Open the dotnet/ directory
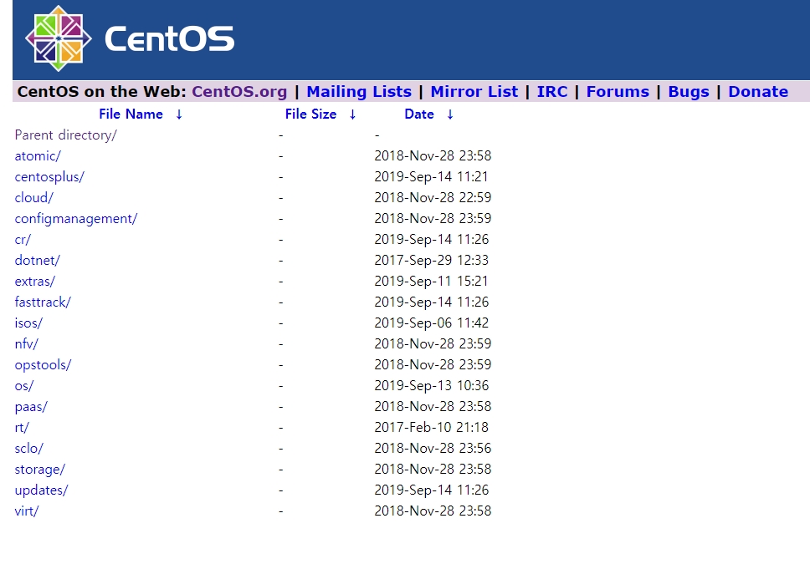Viewport: 810px width, 564px height. [37, 260]
